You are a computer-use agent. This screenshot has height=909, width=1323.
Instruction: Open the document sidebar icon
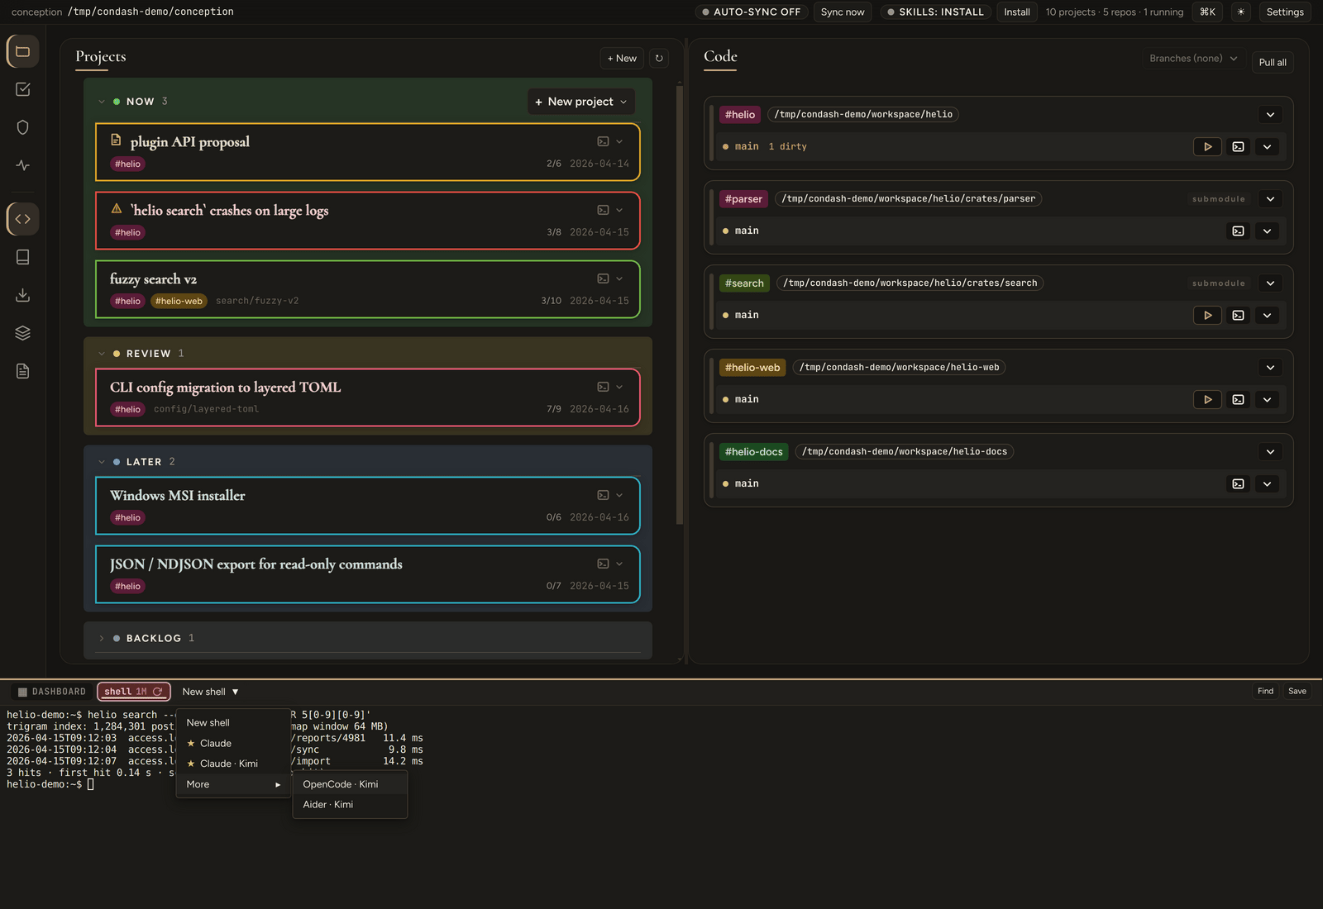pyautogui.click(x=23, y=371)
